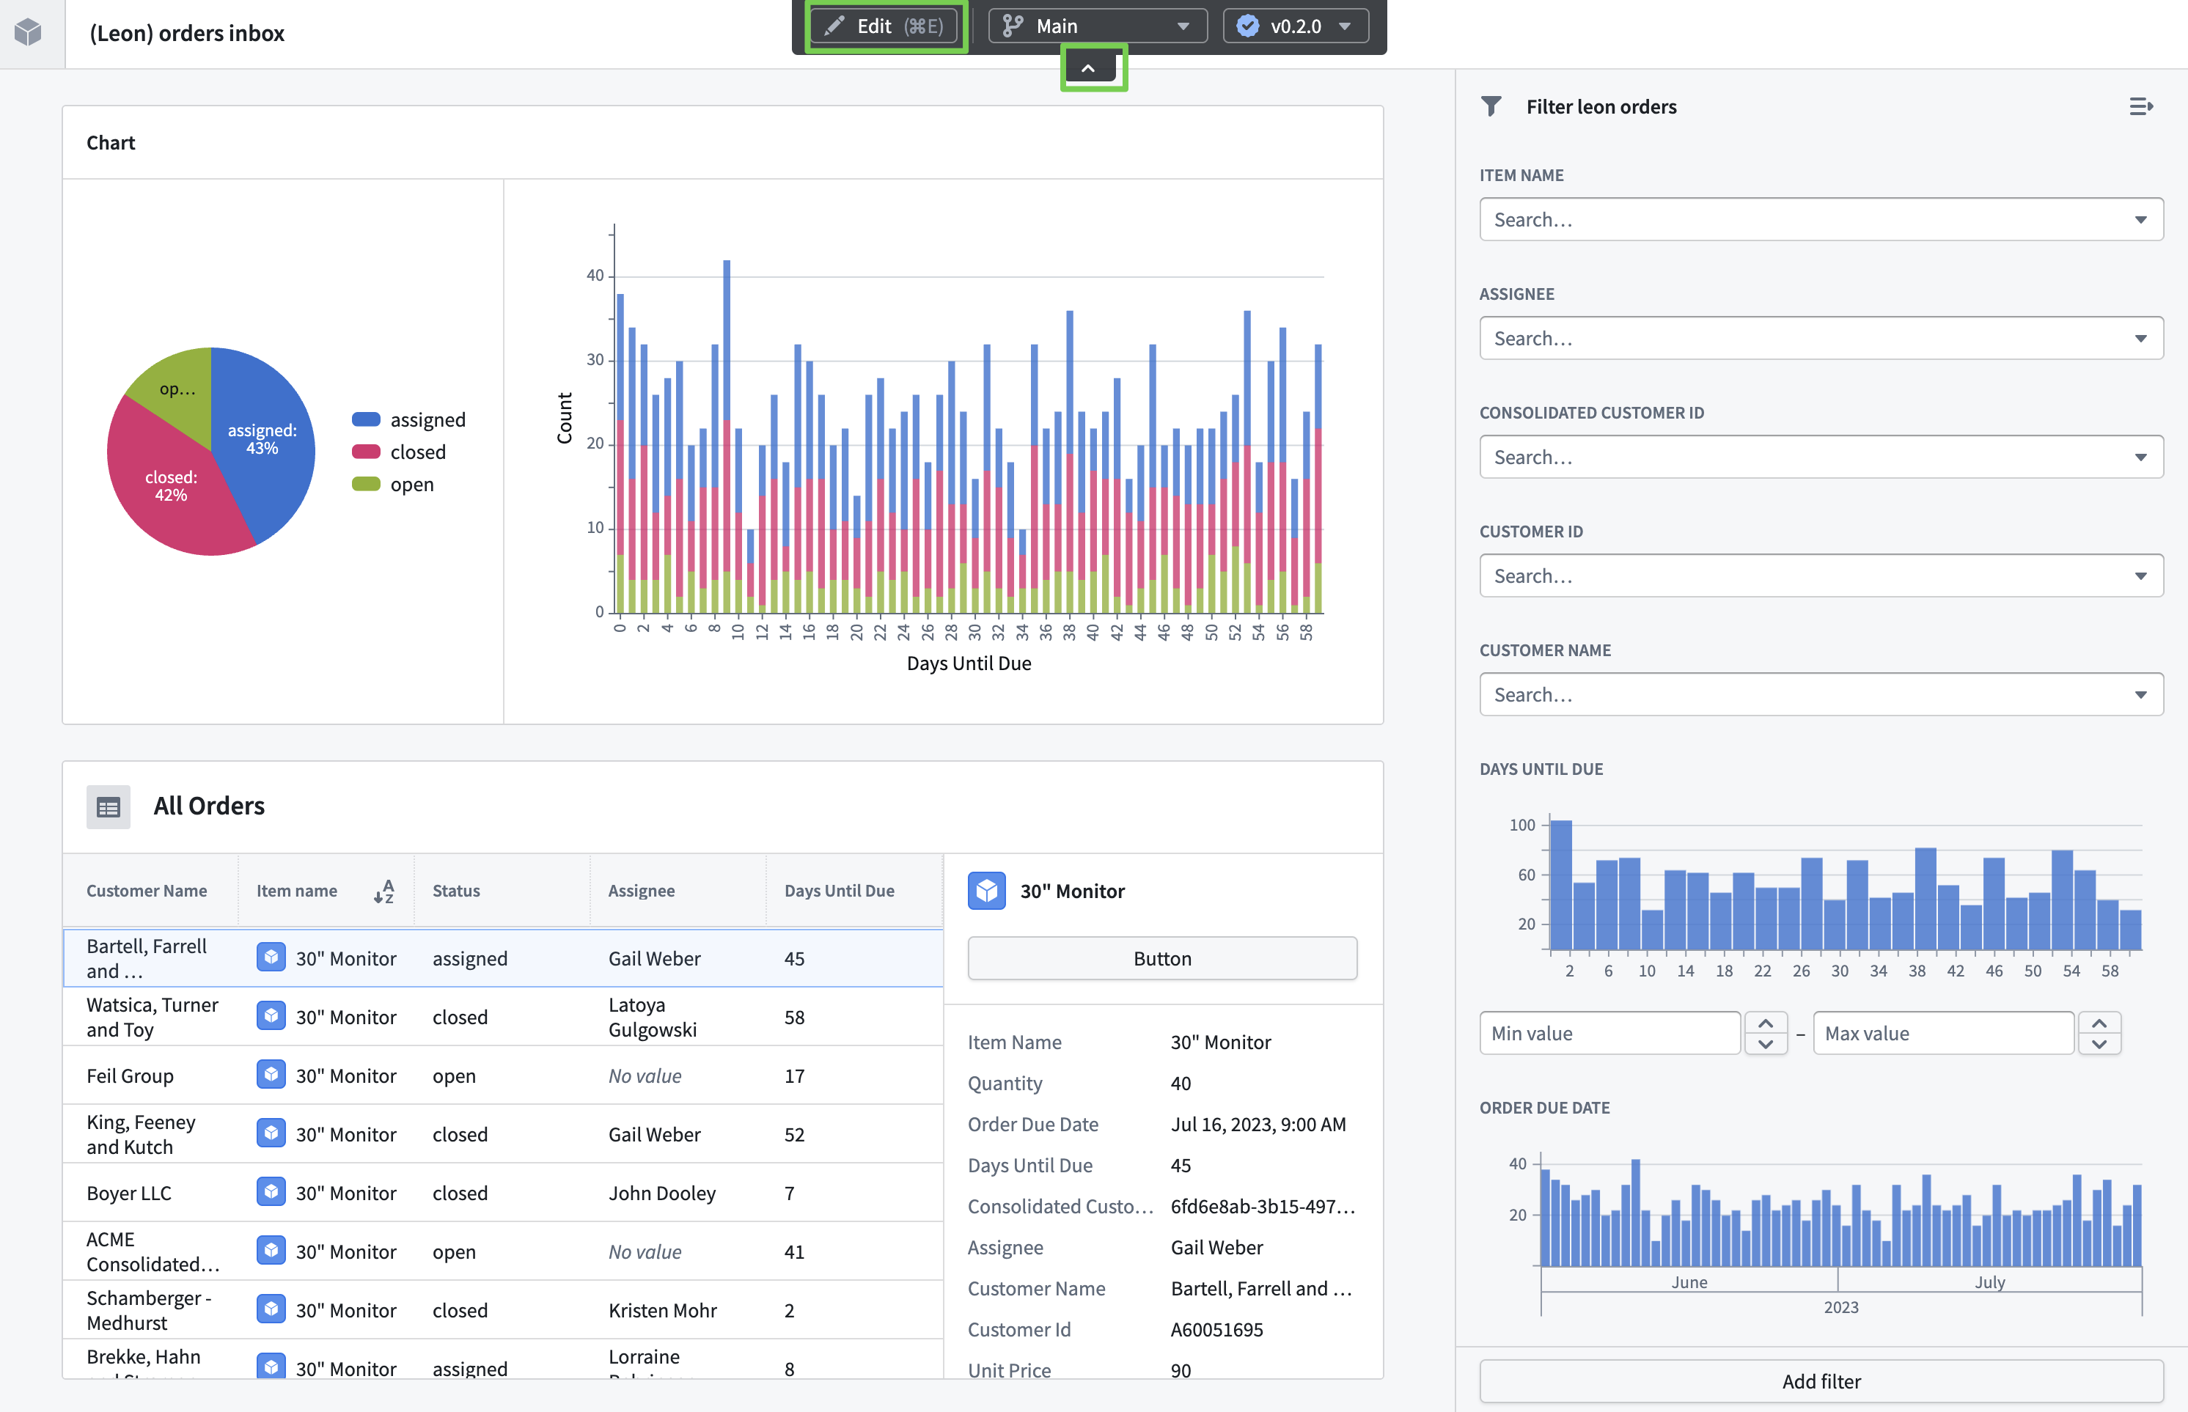
Task: Click the All Orders table icon
Action: [x=109, y=807]
